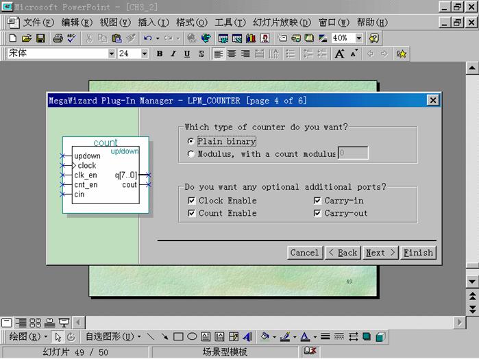Click the Open file folder icon
This screenshot has height=359, width=479.
coord(27,38)
